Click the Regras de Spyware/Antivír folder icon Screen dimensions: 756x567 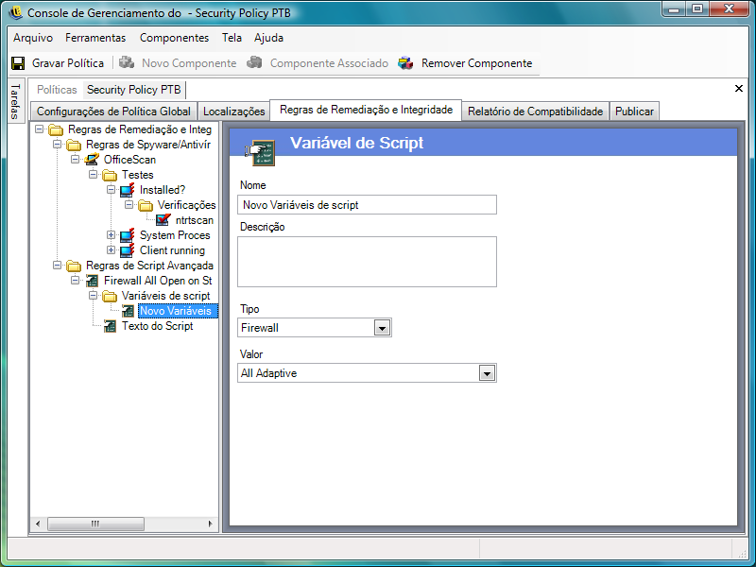(x=74, y=145)
